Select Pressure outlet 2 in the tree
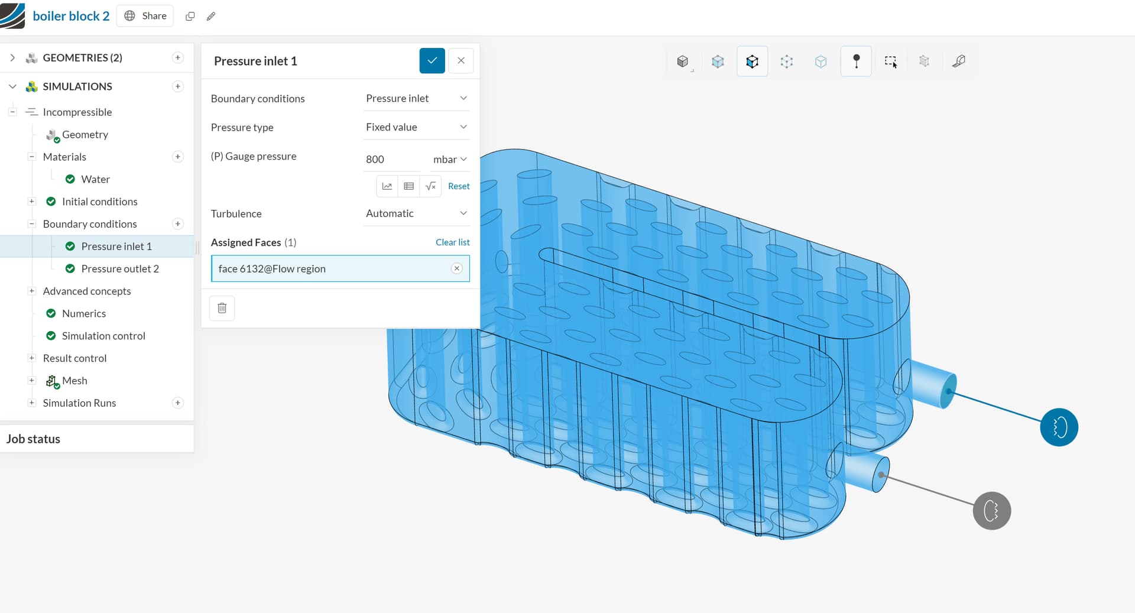Viewport: 1135px width, 613px height. click(x=120, y=269)
